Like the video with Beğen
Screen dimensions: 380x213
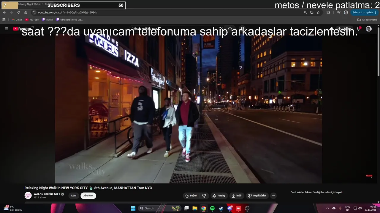pos(191,196)
